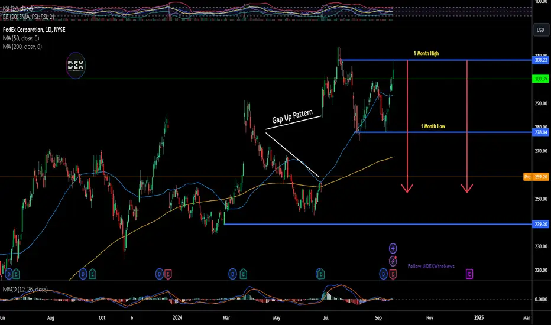
Task: Click the 278.04 blue price label
Action: (540, 132)
